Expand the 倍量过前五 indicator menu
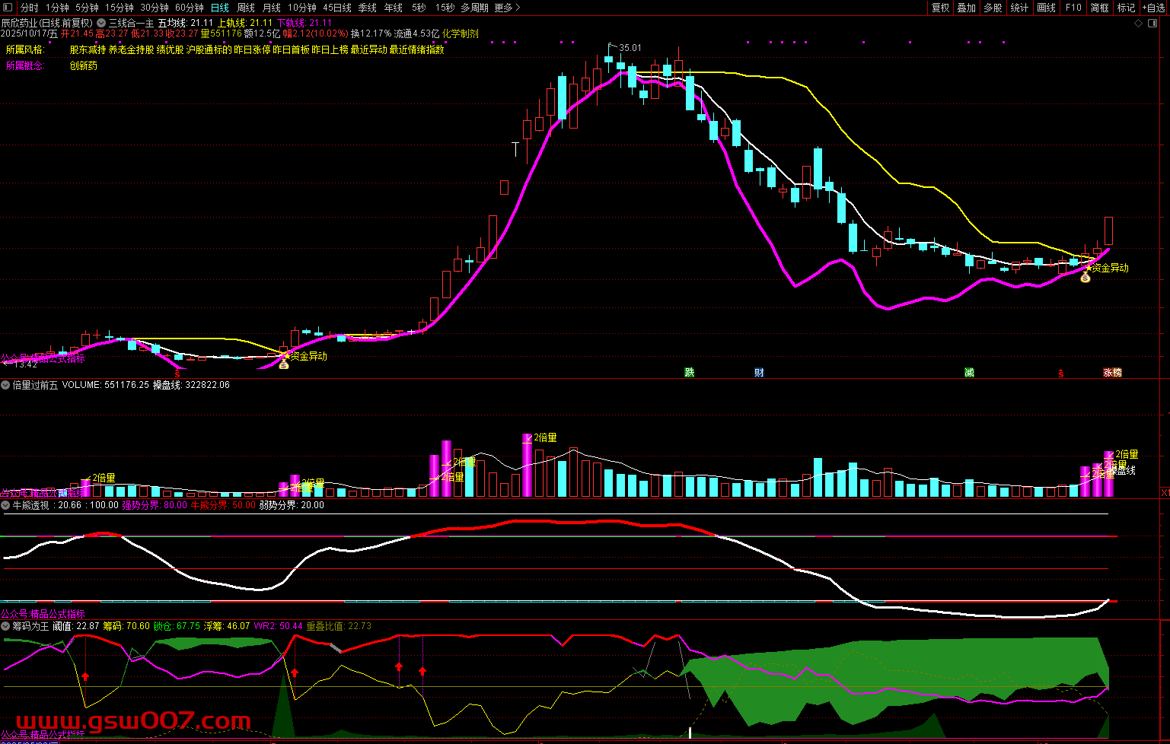 click(x=6, y=386)
